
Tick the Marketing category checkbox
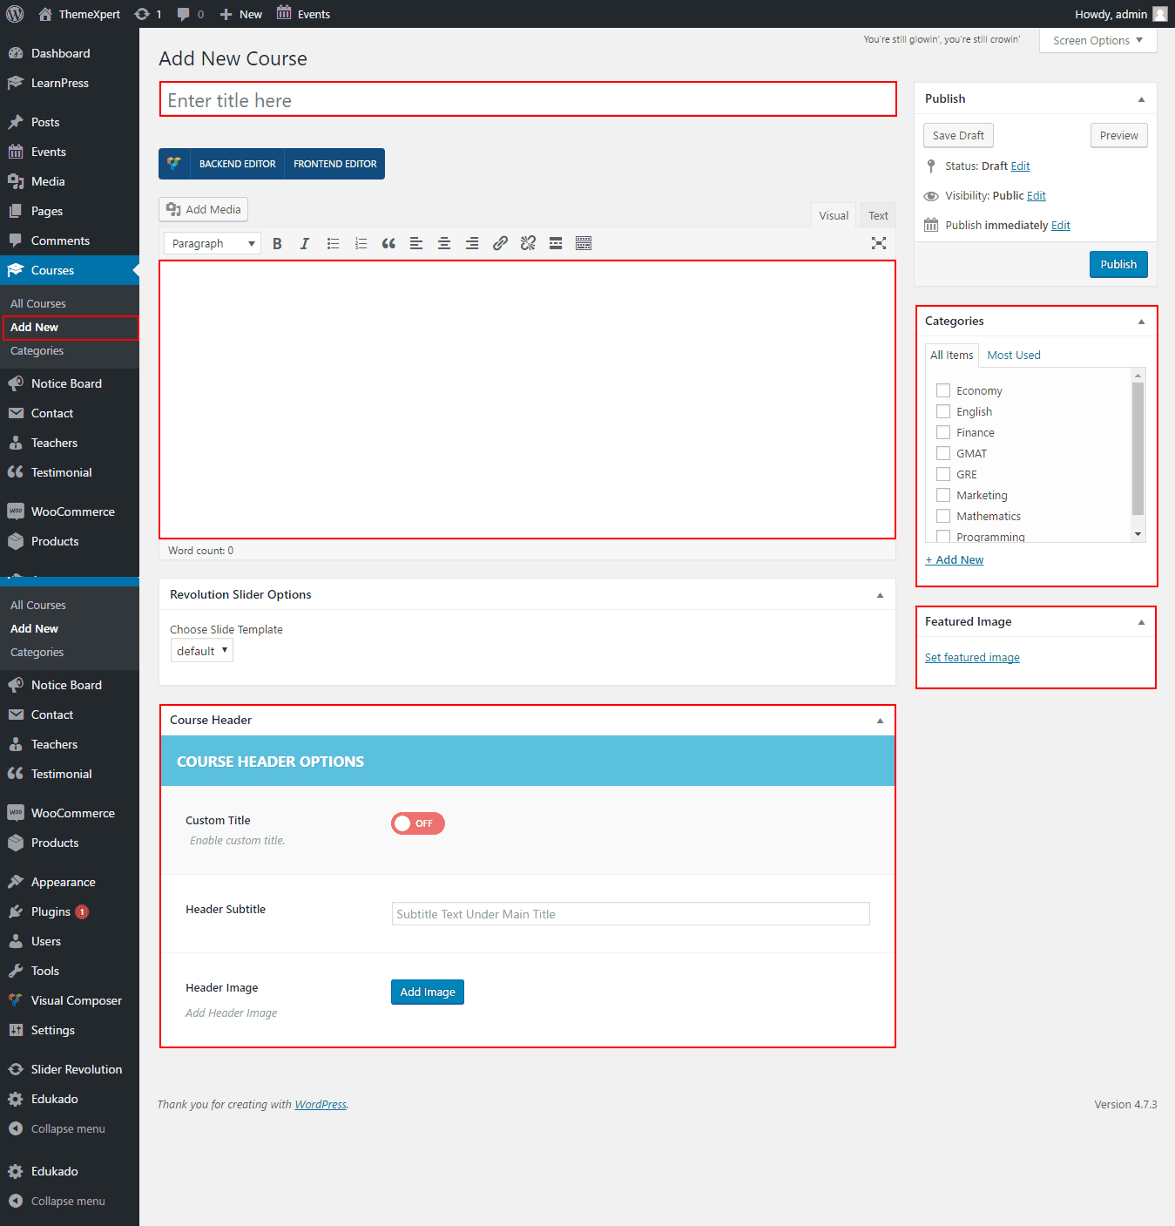(x=943, y=495)
